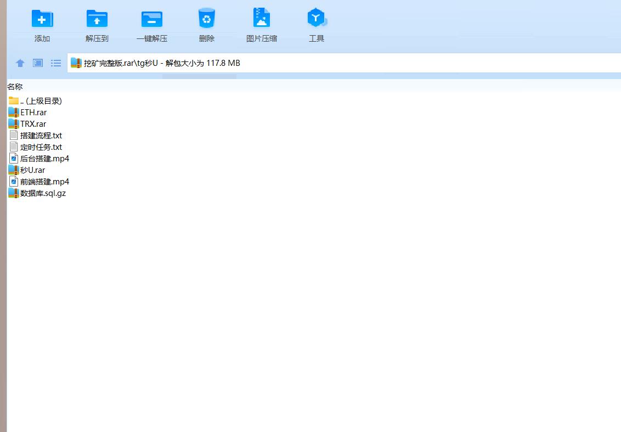Click the 删除 (Delete) recycle bin icon
The height and width of the screenshot is (432, 621).
pyautogui.click(x=207, y=19)
